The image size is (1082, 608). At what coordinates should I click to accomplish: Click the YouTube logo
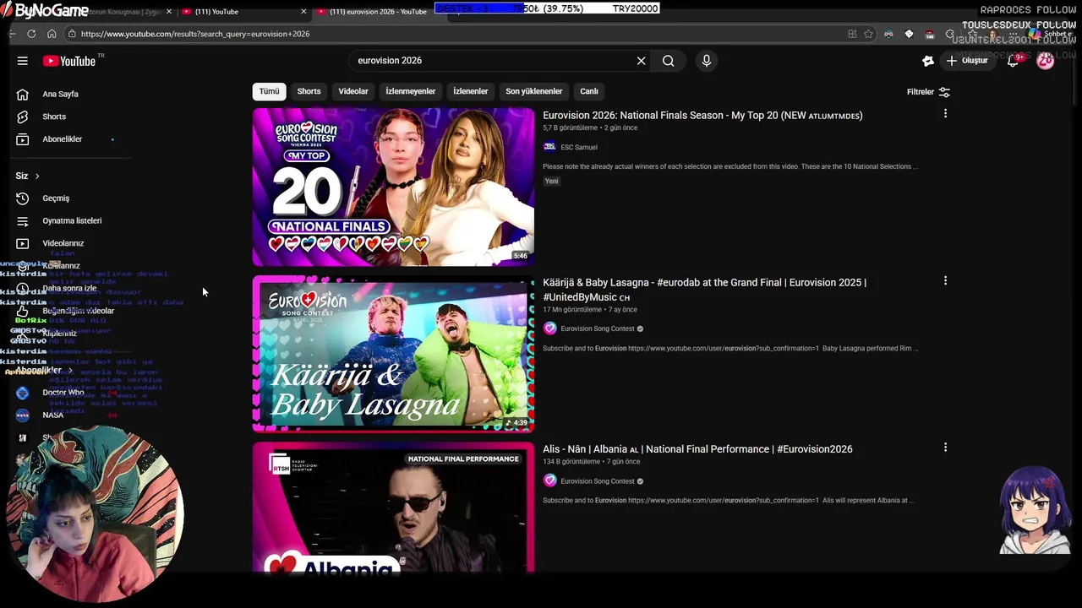(69, 61)
